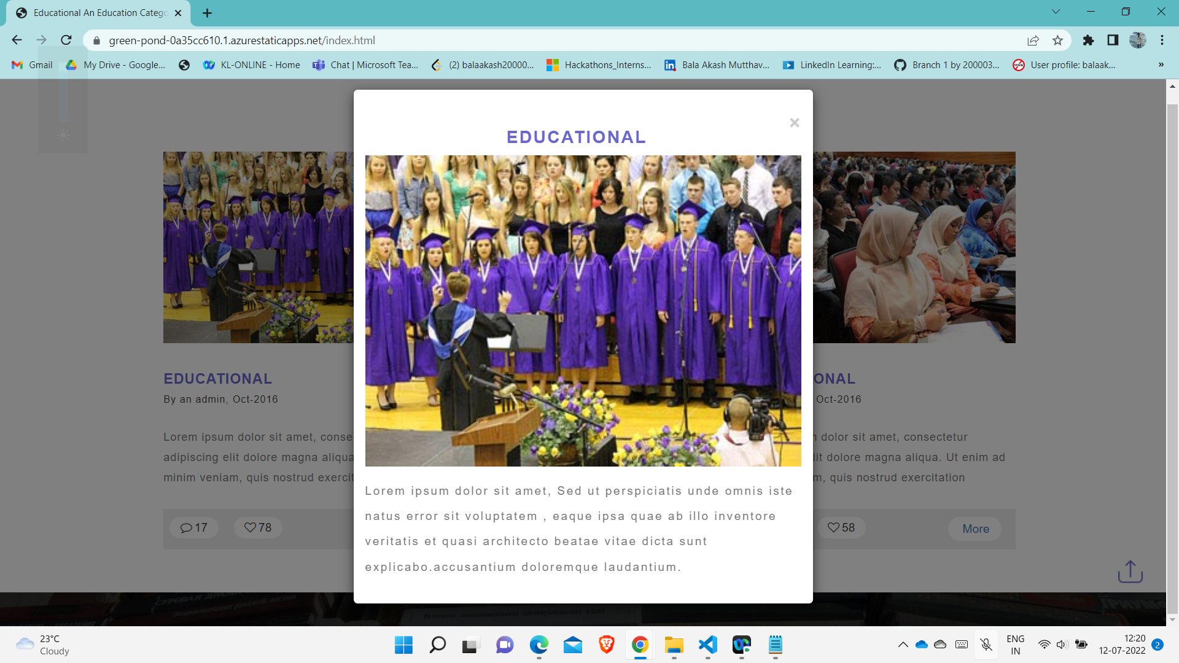Open Chrome profile avatar
Screen dimensions: 1179x663
1138,41
